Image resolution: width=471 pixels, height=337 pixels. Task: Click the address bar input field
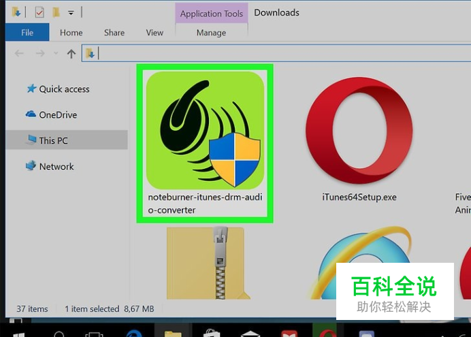click(x=276, y=53)
